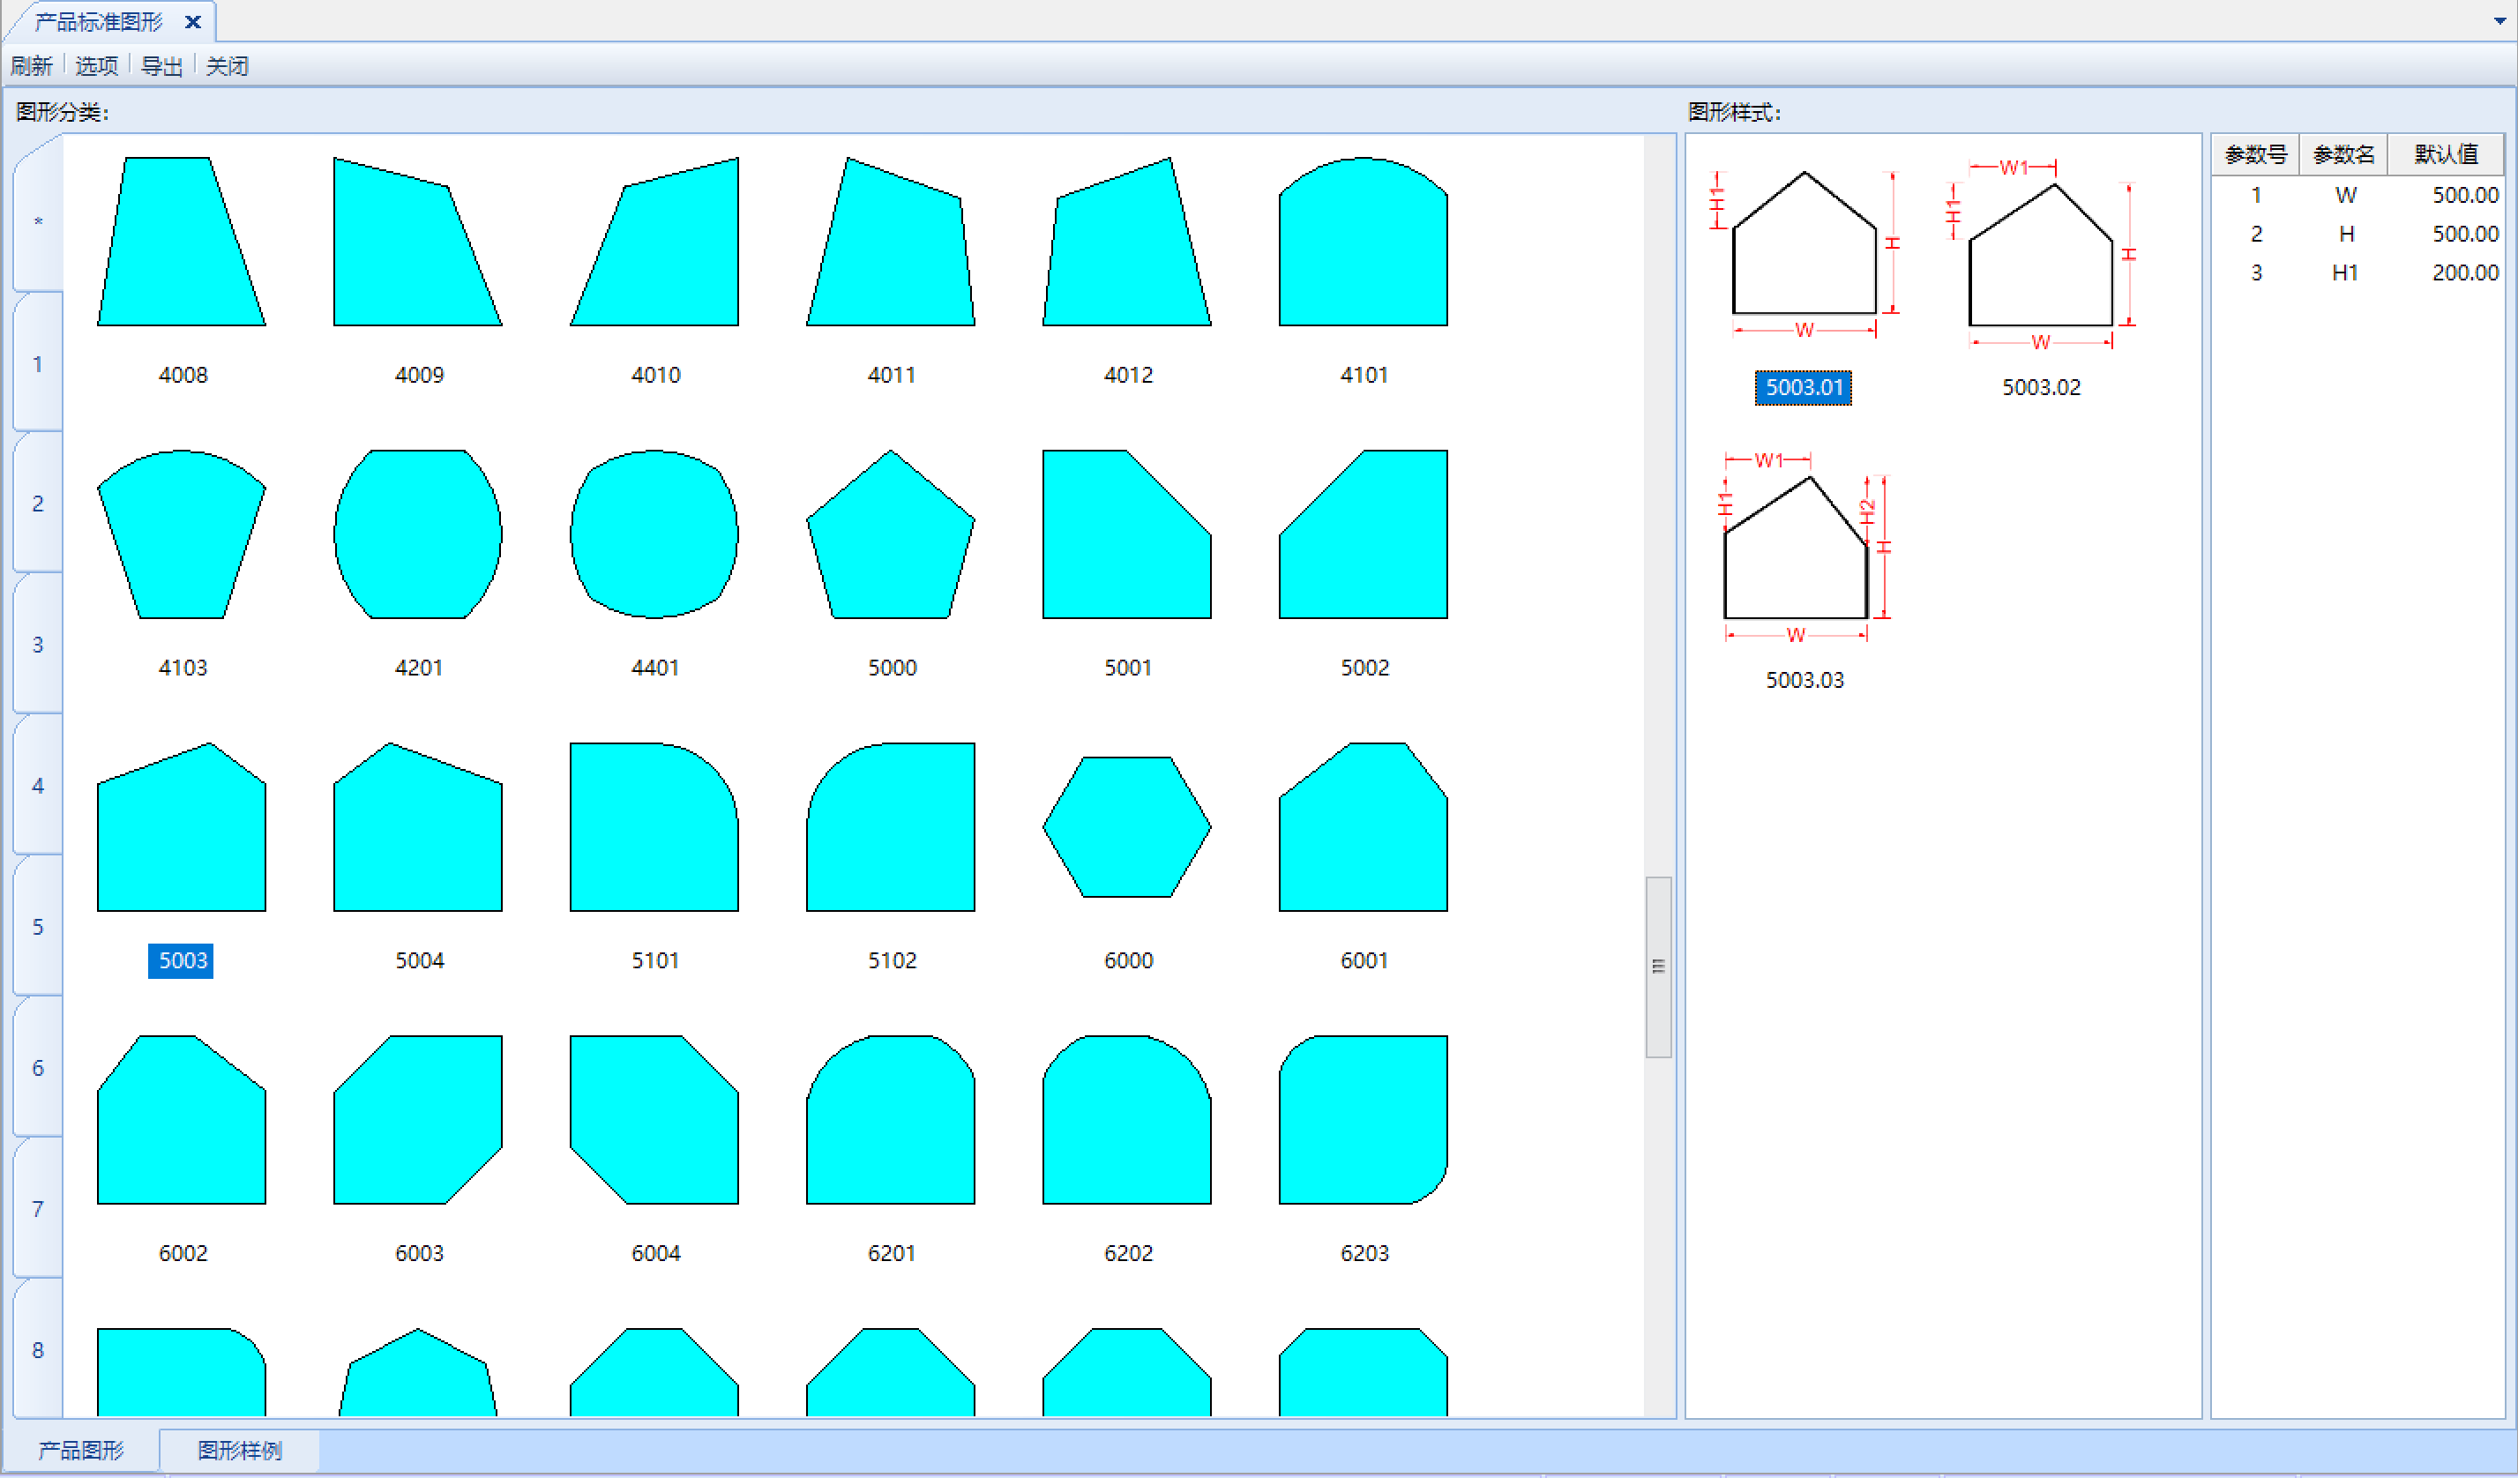
Task: Open 选项 from the toolbar
Action: 97,66
